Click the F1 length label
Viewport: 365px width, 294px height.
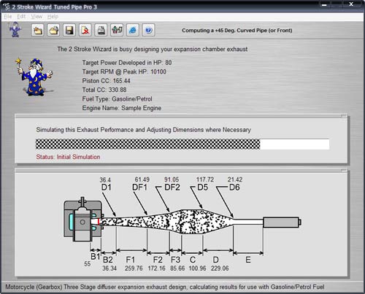(x=131, y=260)
